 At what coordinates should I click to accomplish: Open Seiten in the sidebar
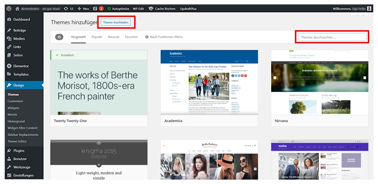click(24, 55)
